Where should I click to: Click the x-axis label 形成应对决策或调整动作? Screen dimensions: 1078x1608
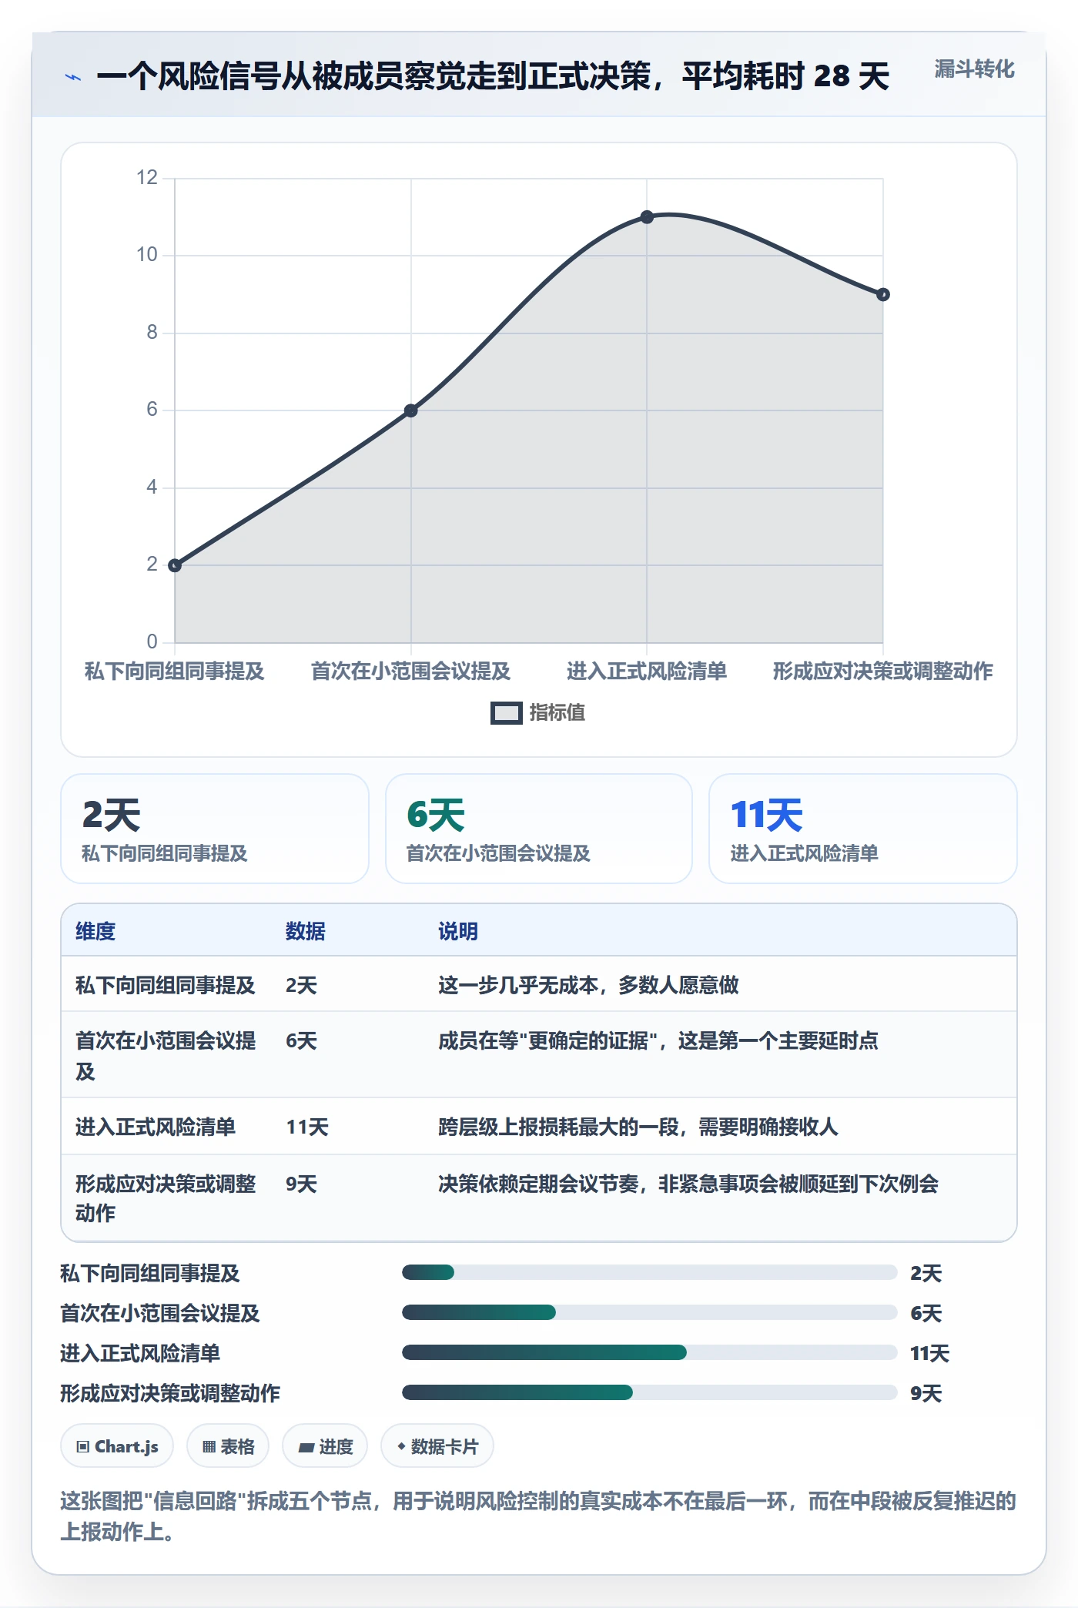coord(883,672)
